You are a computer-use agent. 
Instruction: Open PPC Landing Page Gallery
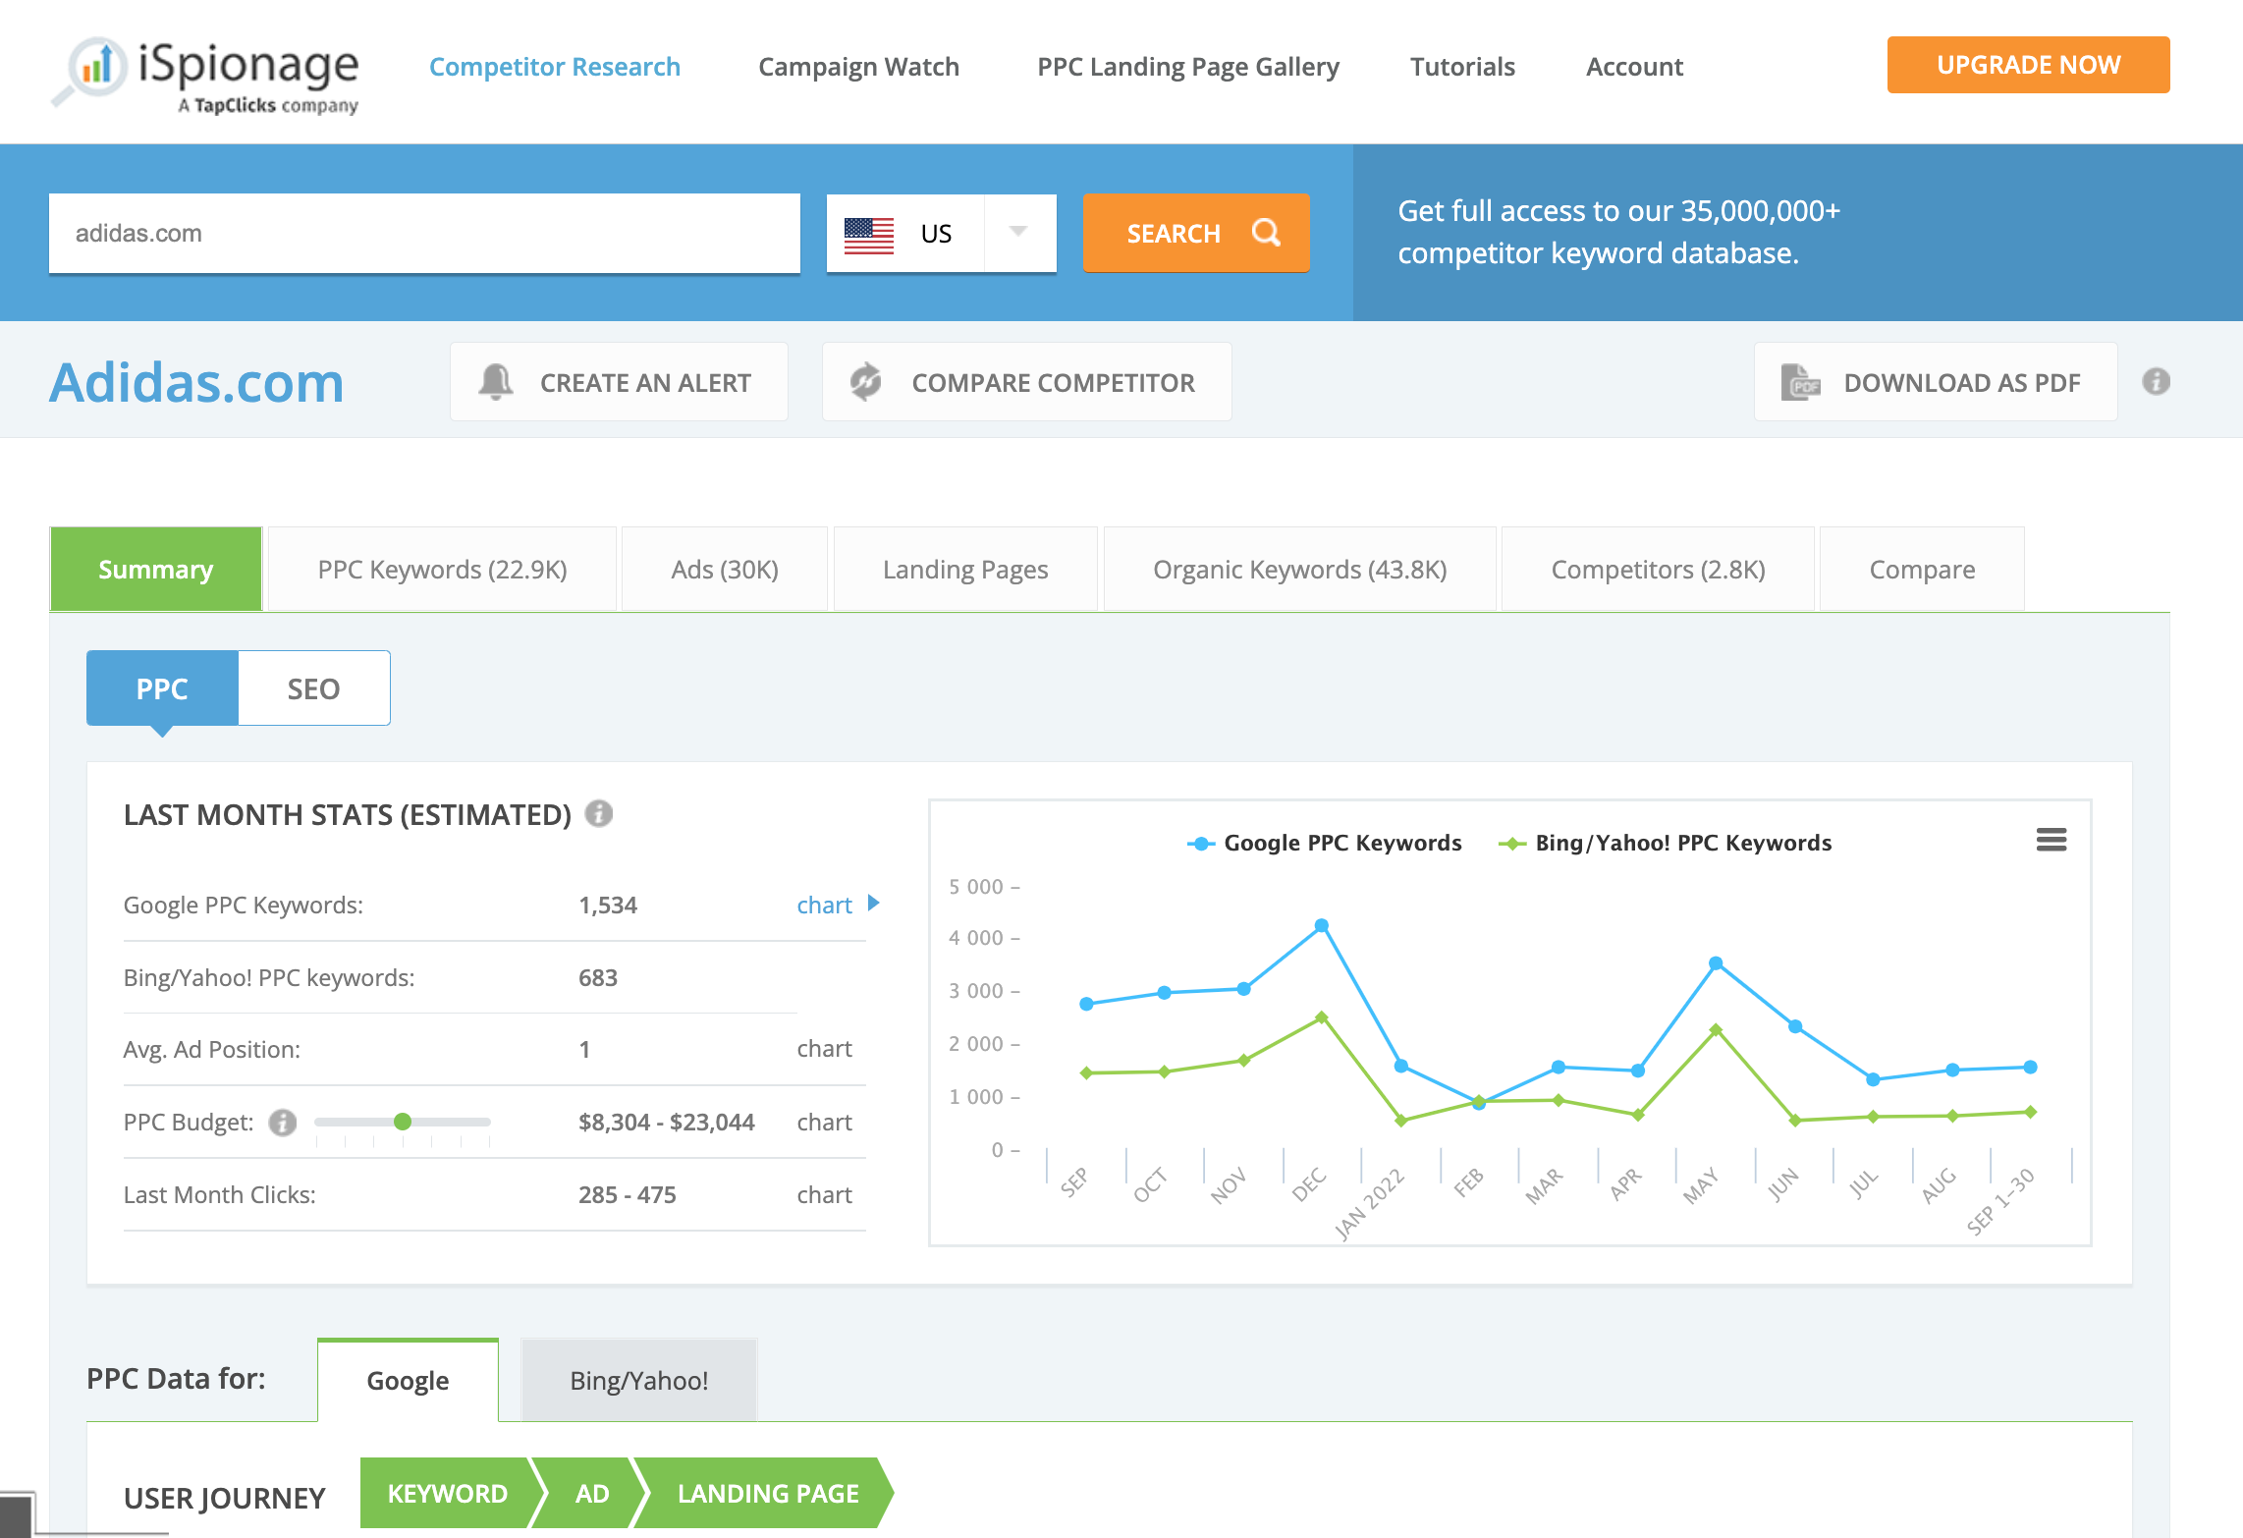1188,67
